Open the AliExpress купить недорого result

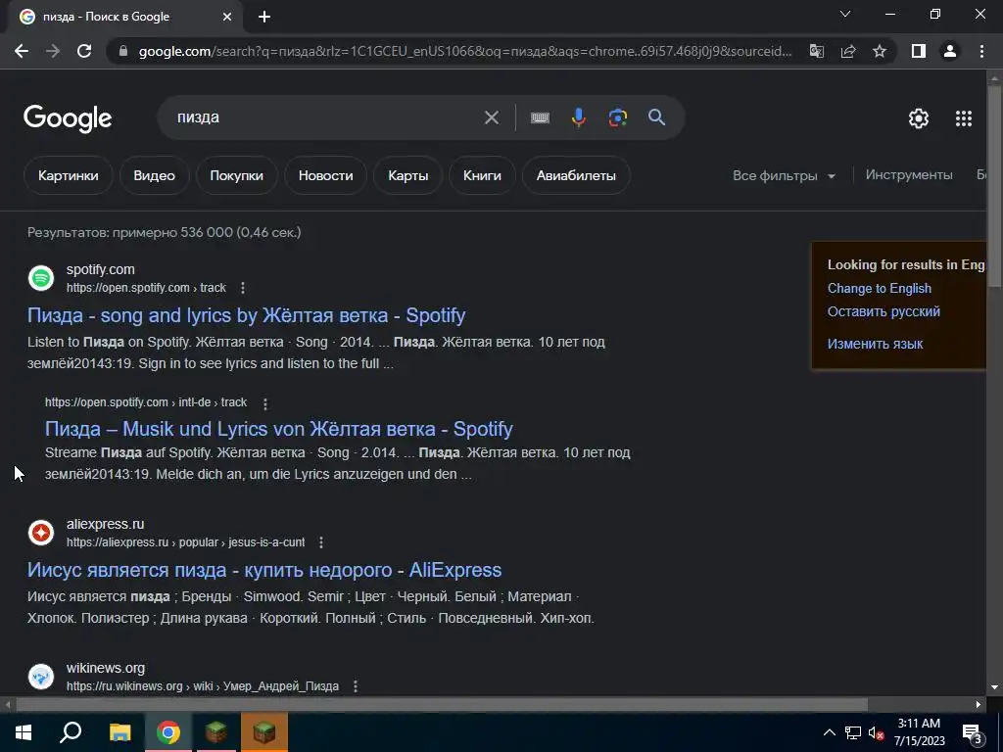click(x=264, y=570)
